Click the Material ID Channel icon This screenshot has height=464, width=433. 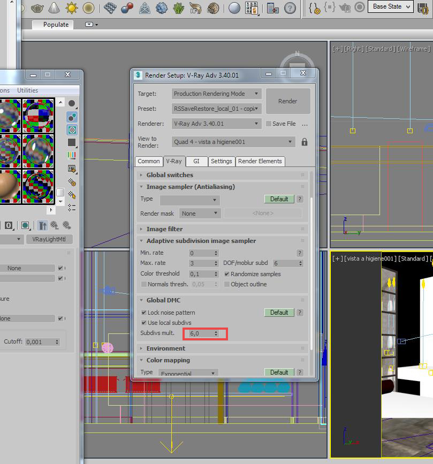pos(9,225)
